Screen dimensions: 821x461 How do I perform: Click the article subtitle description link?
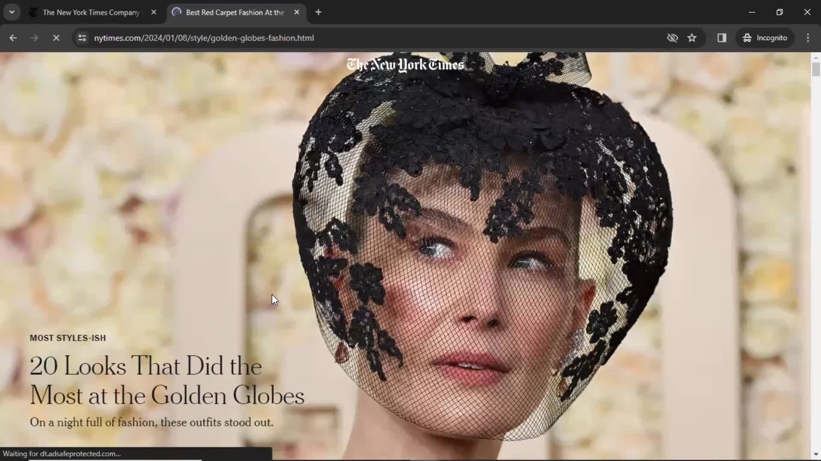pyautogui.click(x=151, y=422)
